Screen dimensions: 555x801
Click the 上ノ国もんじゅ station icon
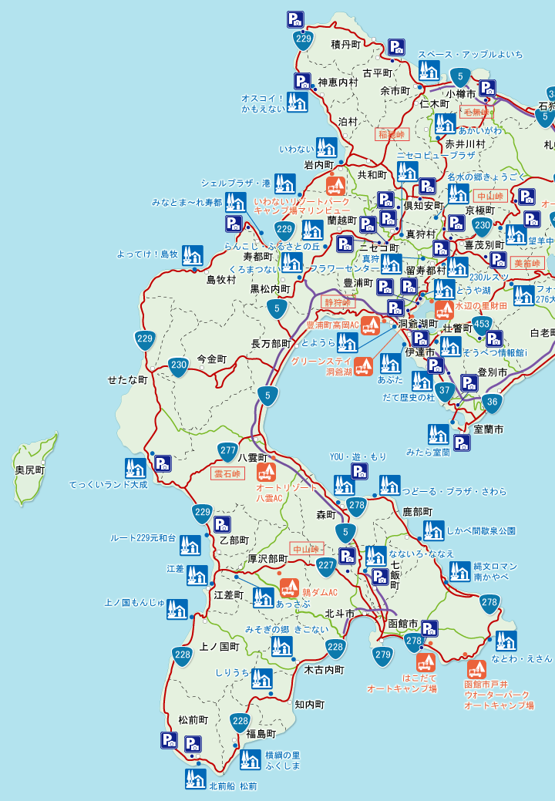(177, 609)
